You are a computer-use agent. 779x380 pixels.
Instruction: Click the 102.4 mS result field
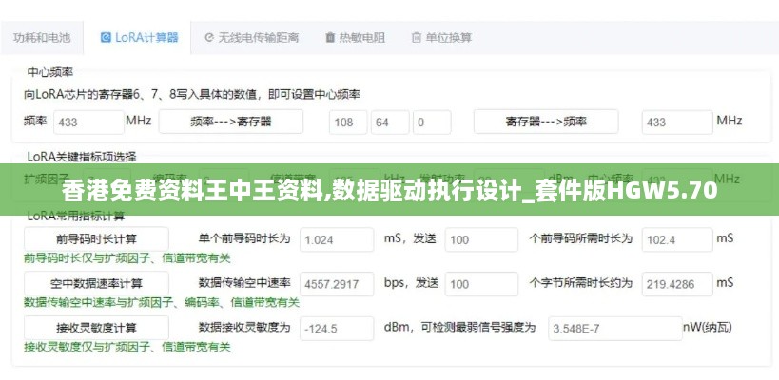click(x=677, y=239)
